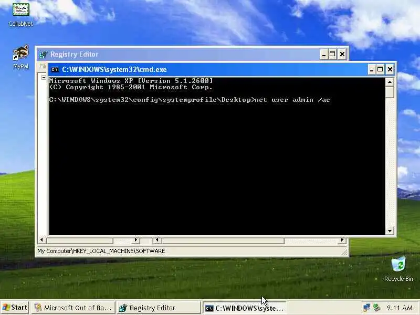Switch to Microsoft Out of Box taskbar button
This screenshot has height=315, width=420.
(x=73, y=308)
